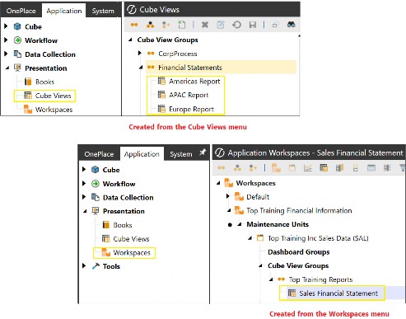Open Books in upper navigation pane
406x319 pixels.
(44, 82)
